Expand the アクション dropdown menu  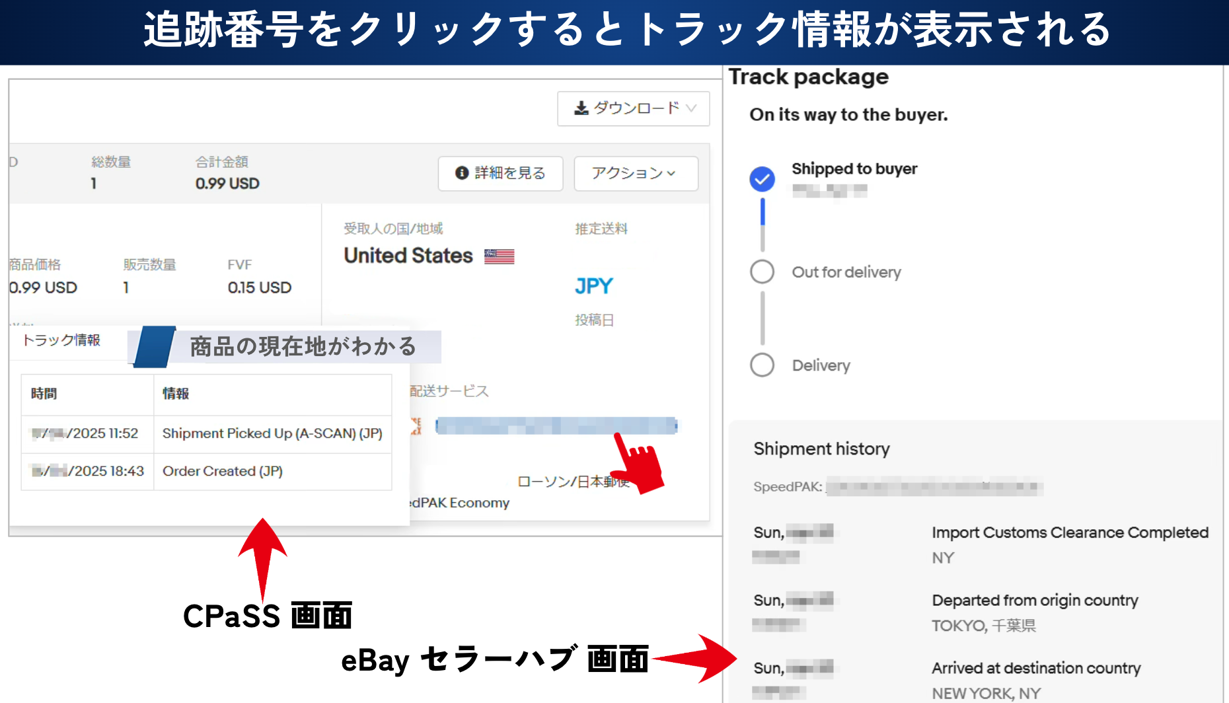[635, 173]
